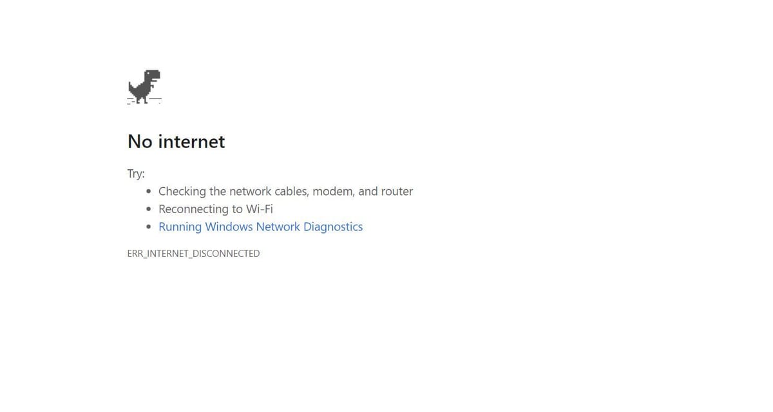Click the pixel dinosaur icon
Viewport: 773px width, 412px height.
(x=144, y=86)
